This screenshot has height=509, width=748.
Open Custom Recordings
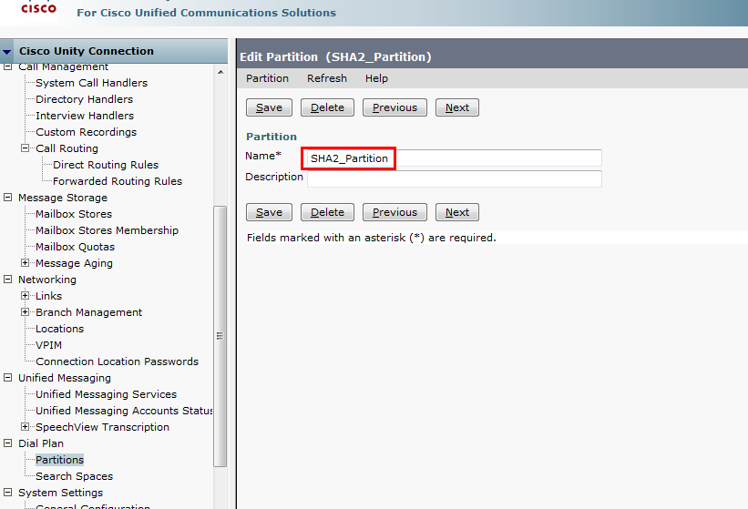[87, 132]
